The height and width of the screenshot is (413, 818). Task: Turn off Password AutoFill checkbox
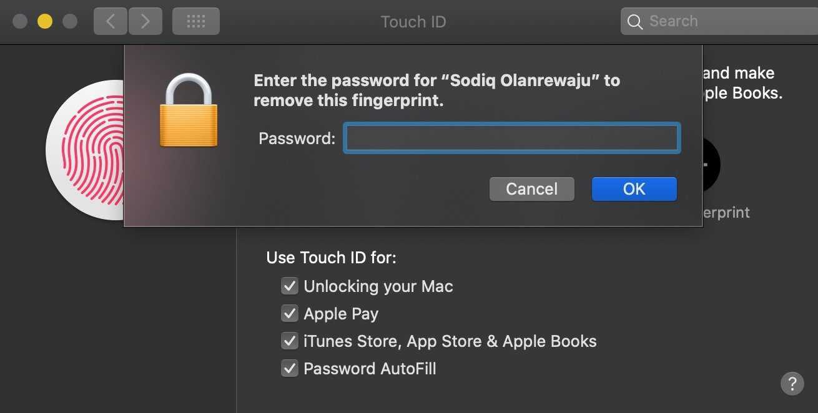coord(290,369)
